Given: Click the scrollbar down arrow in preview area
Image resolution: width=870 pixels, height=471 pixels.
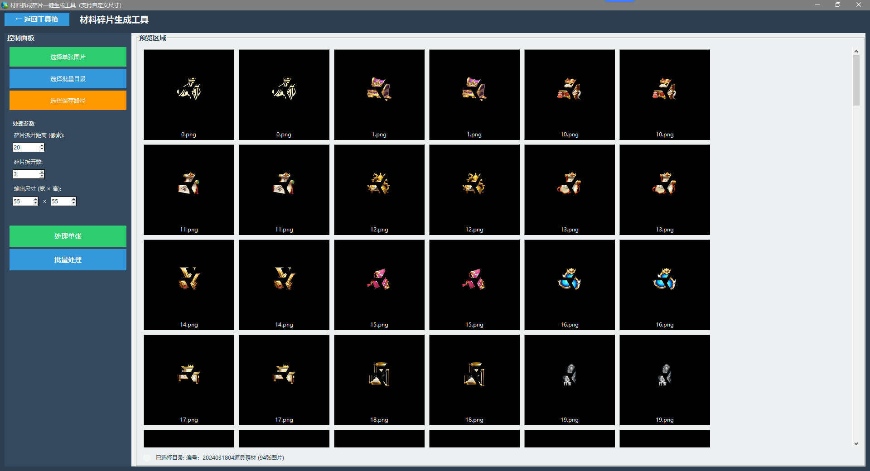Looking at the screenshot, I should 856,444.
